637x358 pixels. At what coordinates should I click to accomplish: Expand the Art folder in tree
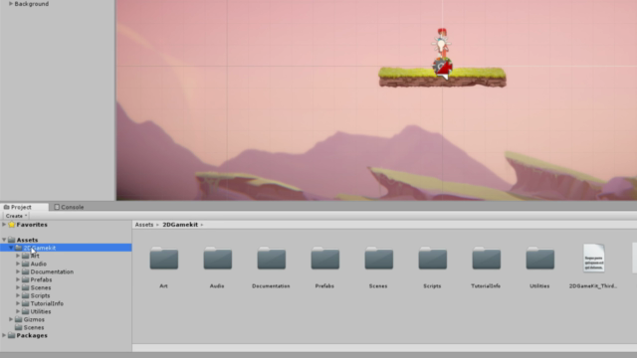(x=18, y=256)
